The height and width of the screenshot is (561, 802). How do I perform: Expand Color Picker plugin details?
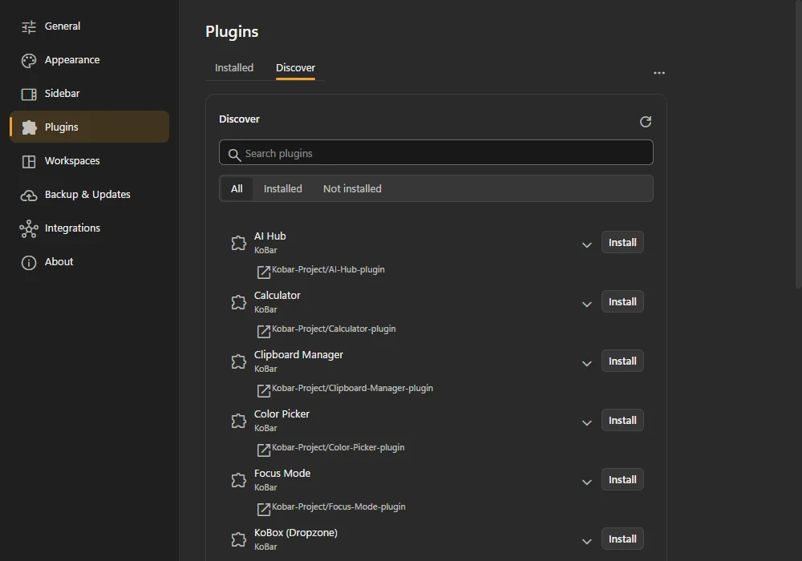pyautogui.click(x=587, y=422)
